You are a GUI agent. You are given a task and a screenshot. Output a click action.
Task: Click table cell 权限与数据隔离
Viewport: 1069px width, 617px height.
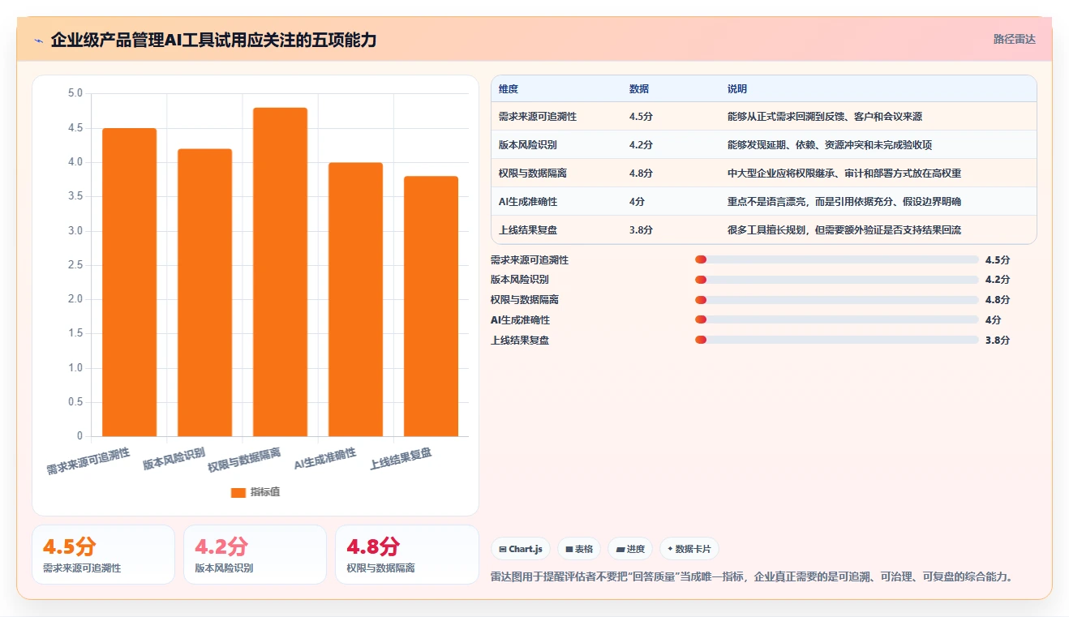(533, 174)
